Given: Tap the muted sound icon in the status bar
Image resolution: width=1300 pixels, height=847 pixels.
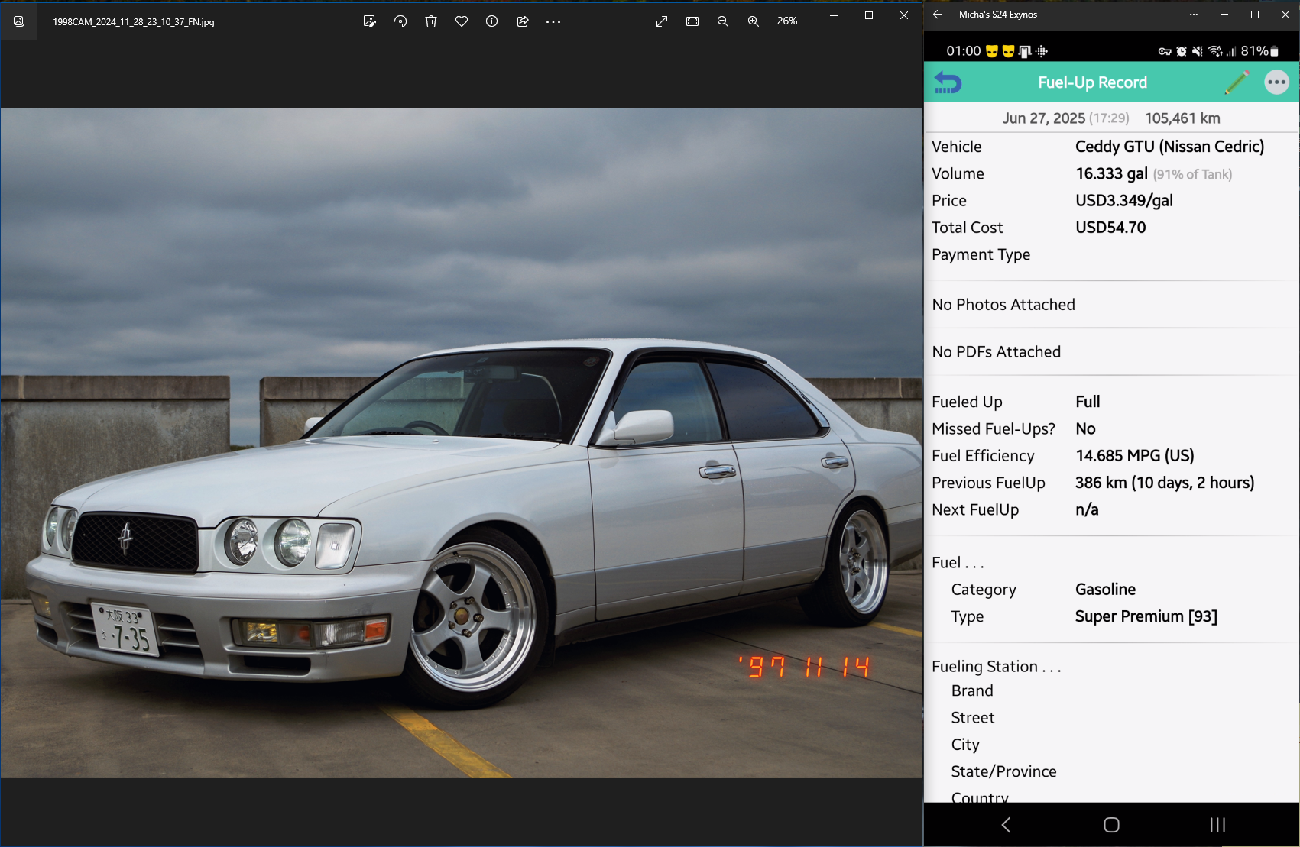Looking at the screenshot, I should [1198, 51].
